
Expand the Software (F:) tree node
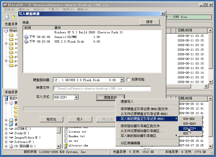(6, 142)
